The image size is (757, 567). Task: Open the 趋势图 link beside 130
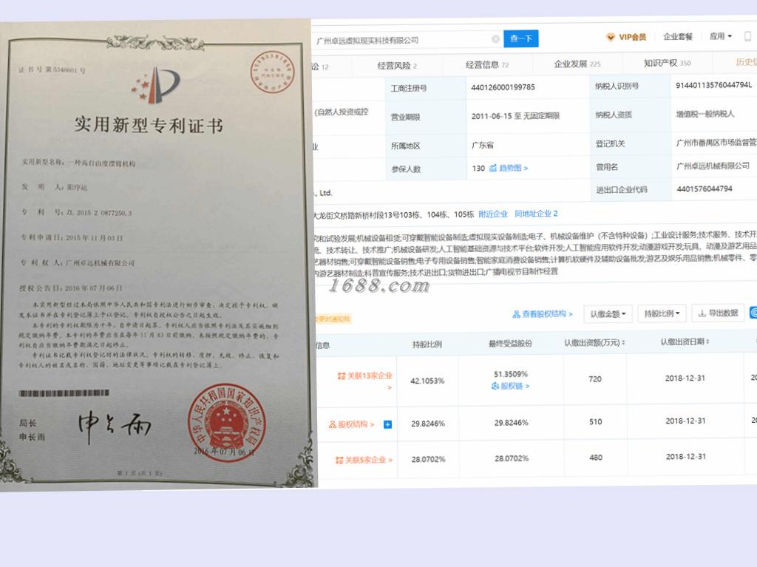513,168
